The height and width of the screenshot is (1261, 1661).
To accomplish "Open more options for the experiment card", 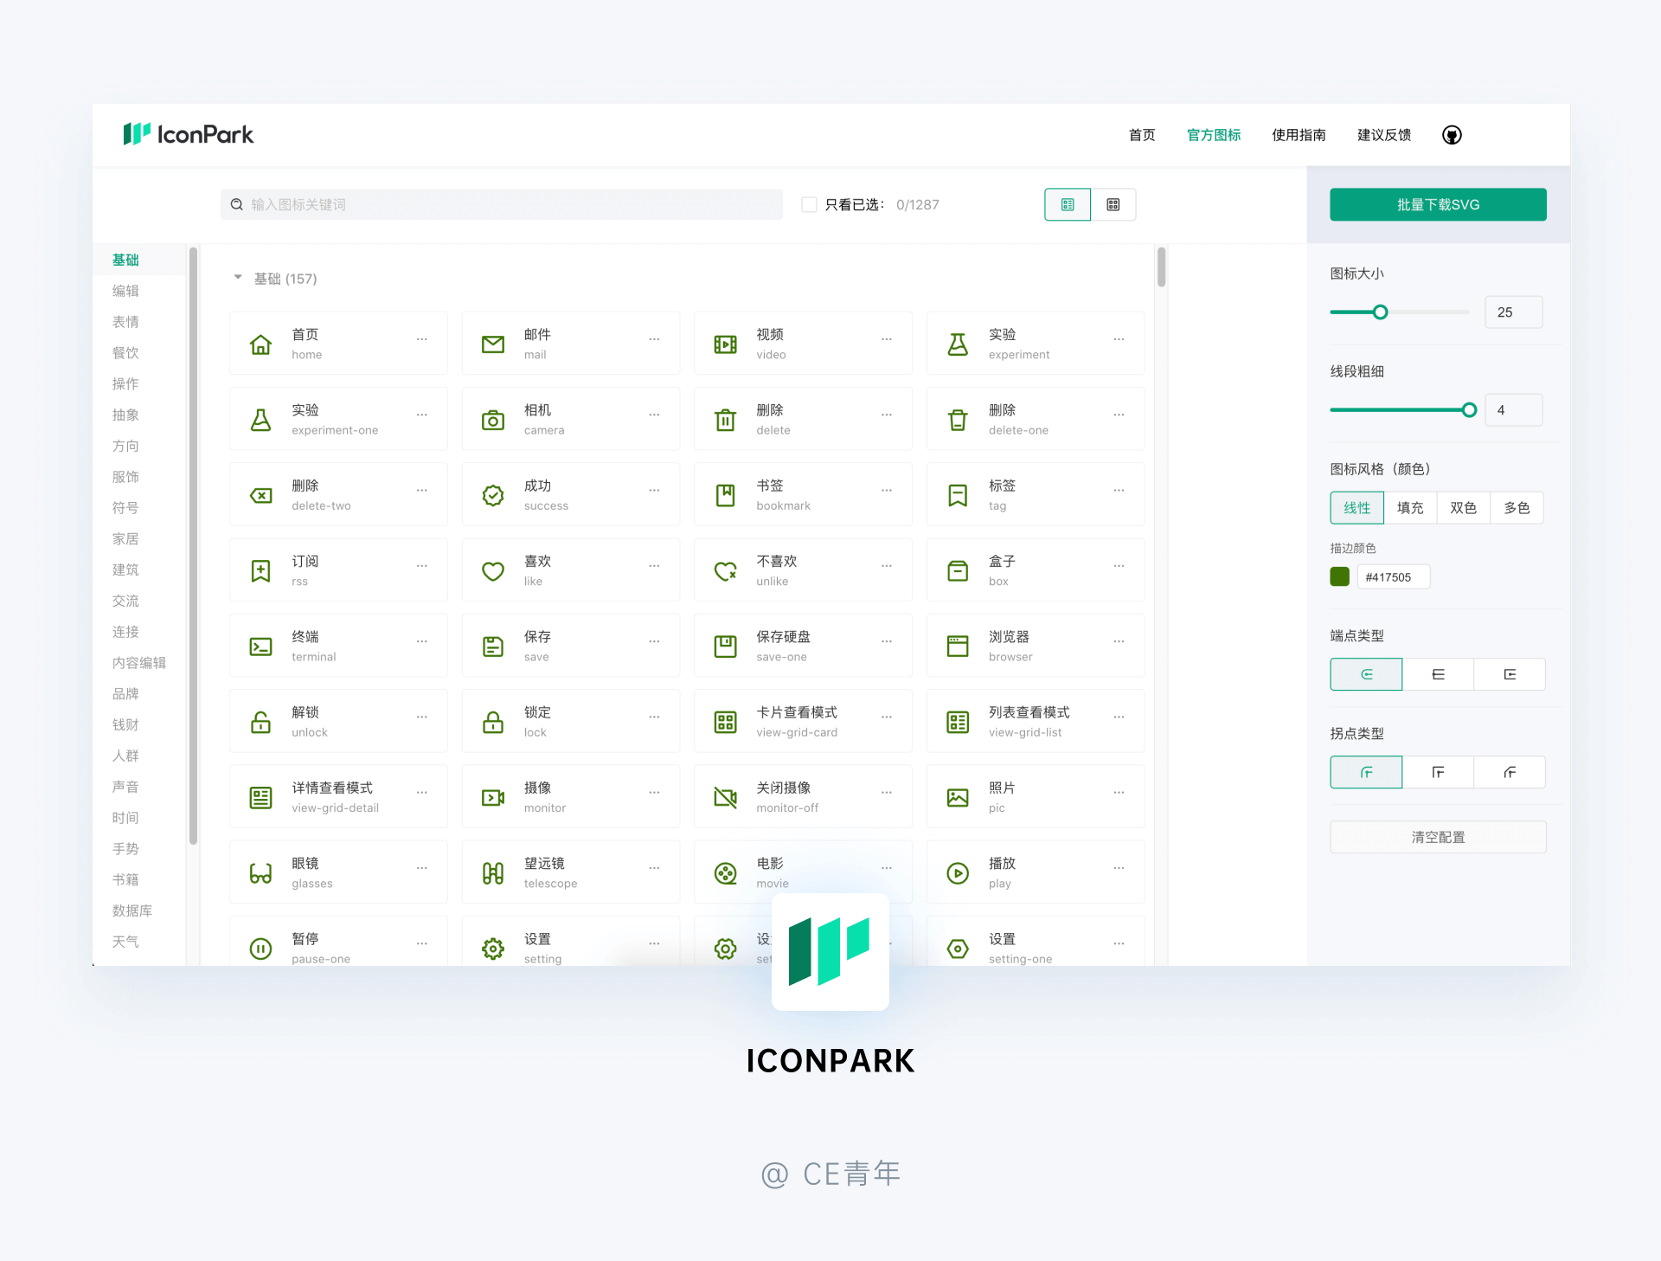I will pos(1119,339).
